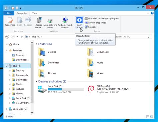Image resolution: width=158 pixels, height=122 pixels.
Task: Collapse the ribbon with the chevron
Action: (148, 13)
